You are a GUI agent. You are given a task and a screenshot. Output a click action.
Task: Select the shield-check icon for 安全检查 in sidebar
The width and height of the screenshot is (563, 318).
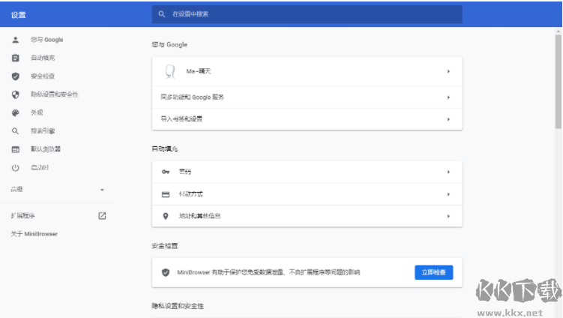[x=15, y=76]
